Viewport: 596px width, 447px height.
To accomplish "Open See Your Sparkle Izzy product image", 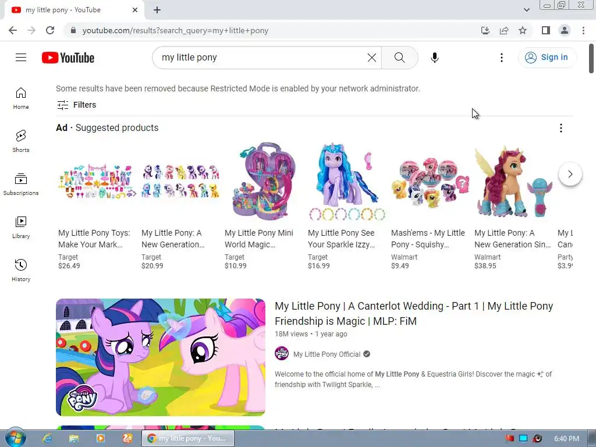I will pyautogui.click(x=346, y=182).
